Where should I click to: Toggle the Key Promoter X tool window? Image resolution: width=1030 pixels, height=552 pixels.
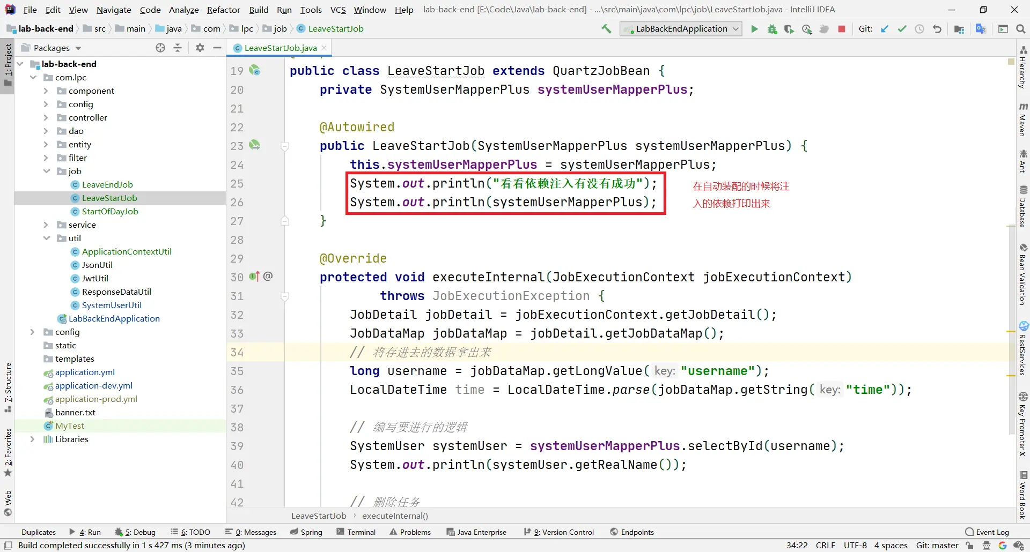[1023, 424]
